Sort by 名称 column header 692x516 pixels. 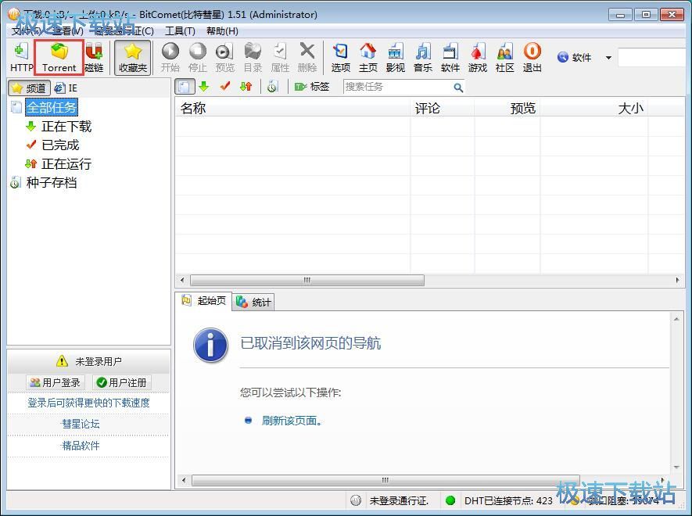coord(292,108)
